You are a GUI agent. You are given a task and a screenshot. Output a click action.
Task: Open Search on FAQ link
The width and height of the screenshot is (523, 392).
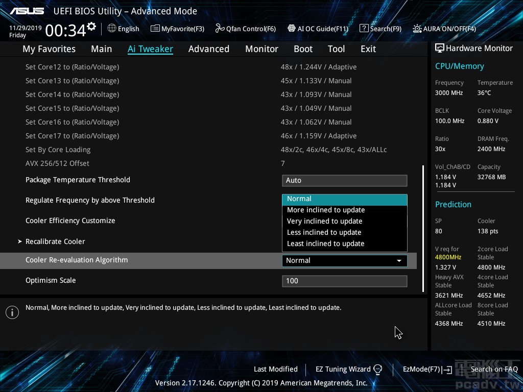(x=494, y=369)
